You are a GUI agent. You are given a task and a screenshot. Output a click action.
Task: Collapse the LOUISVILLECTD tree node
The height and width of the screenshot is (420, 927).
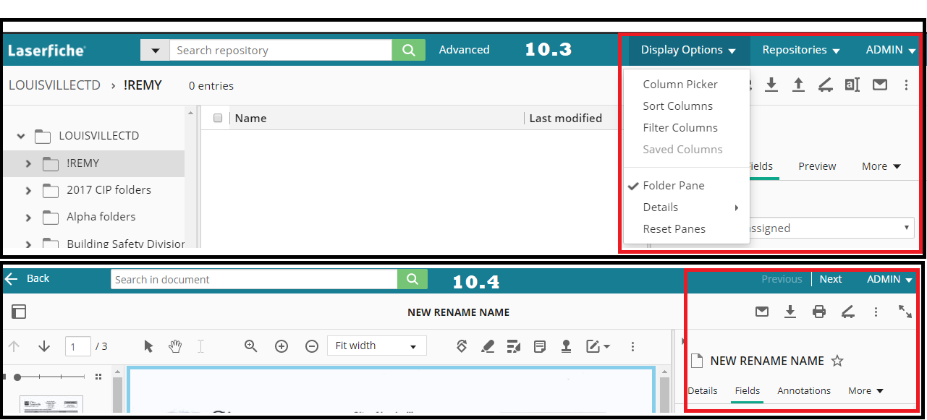coord(21,136)
